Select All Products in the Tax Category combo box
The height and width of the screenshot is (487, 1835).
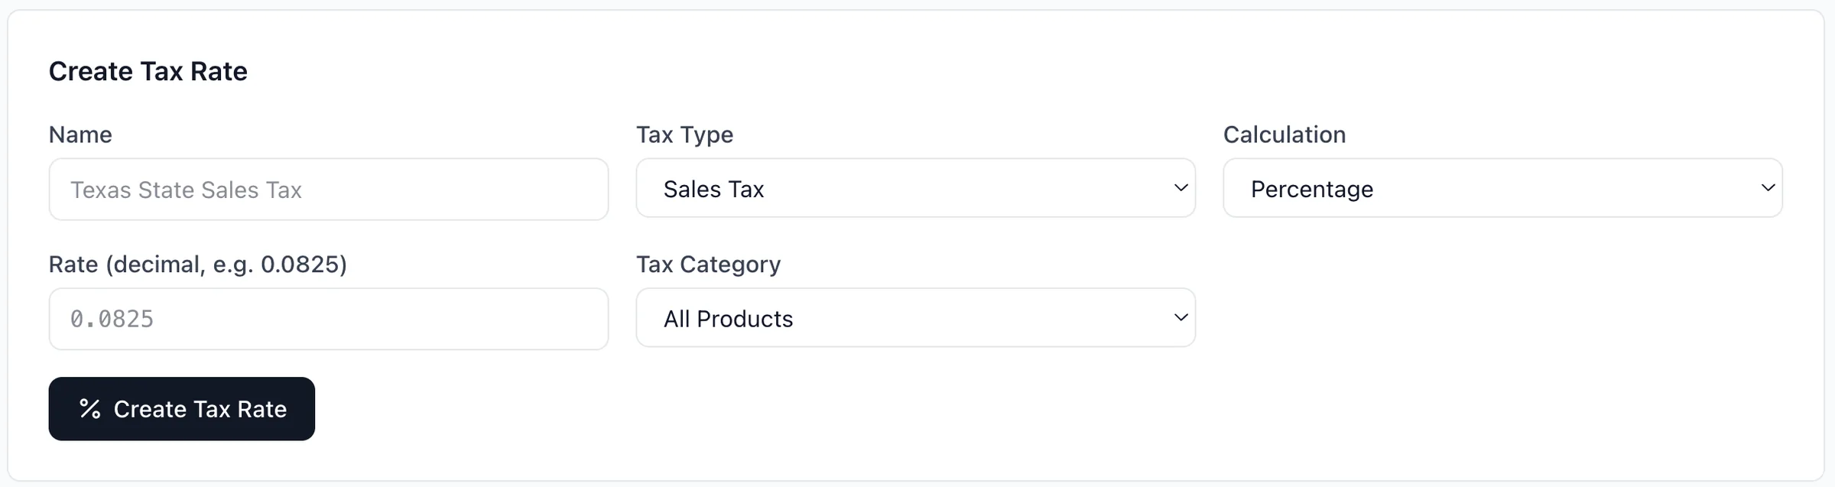pos(915,318)
